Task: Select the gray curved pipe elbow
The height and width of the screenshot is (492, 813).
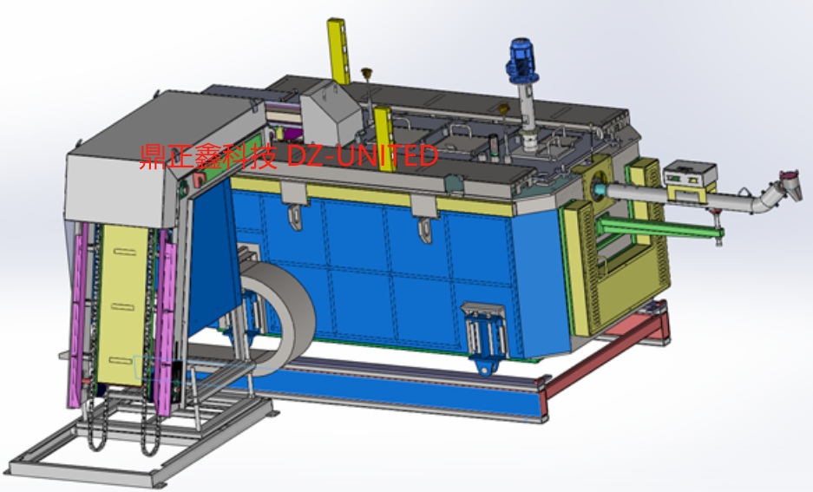Action: [767, 200]
